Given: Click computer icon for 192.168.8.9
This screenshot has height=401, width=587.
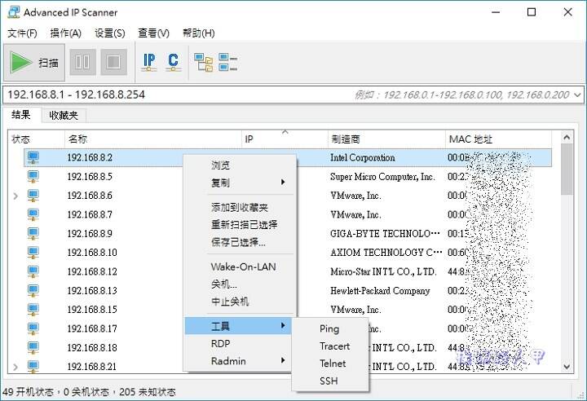Looking at the screenshot, I should coord(33,234).
